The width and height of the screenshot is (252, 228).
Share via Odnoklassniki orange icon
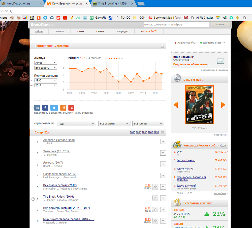[x=63, y=108]
